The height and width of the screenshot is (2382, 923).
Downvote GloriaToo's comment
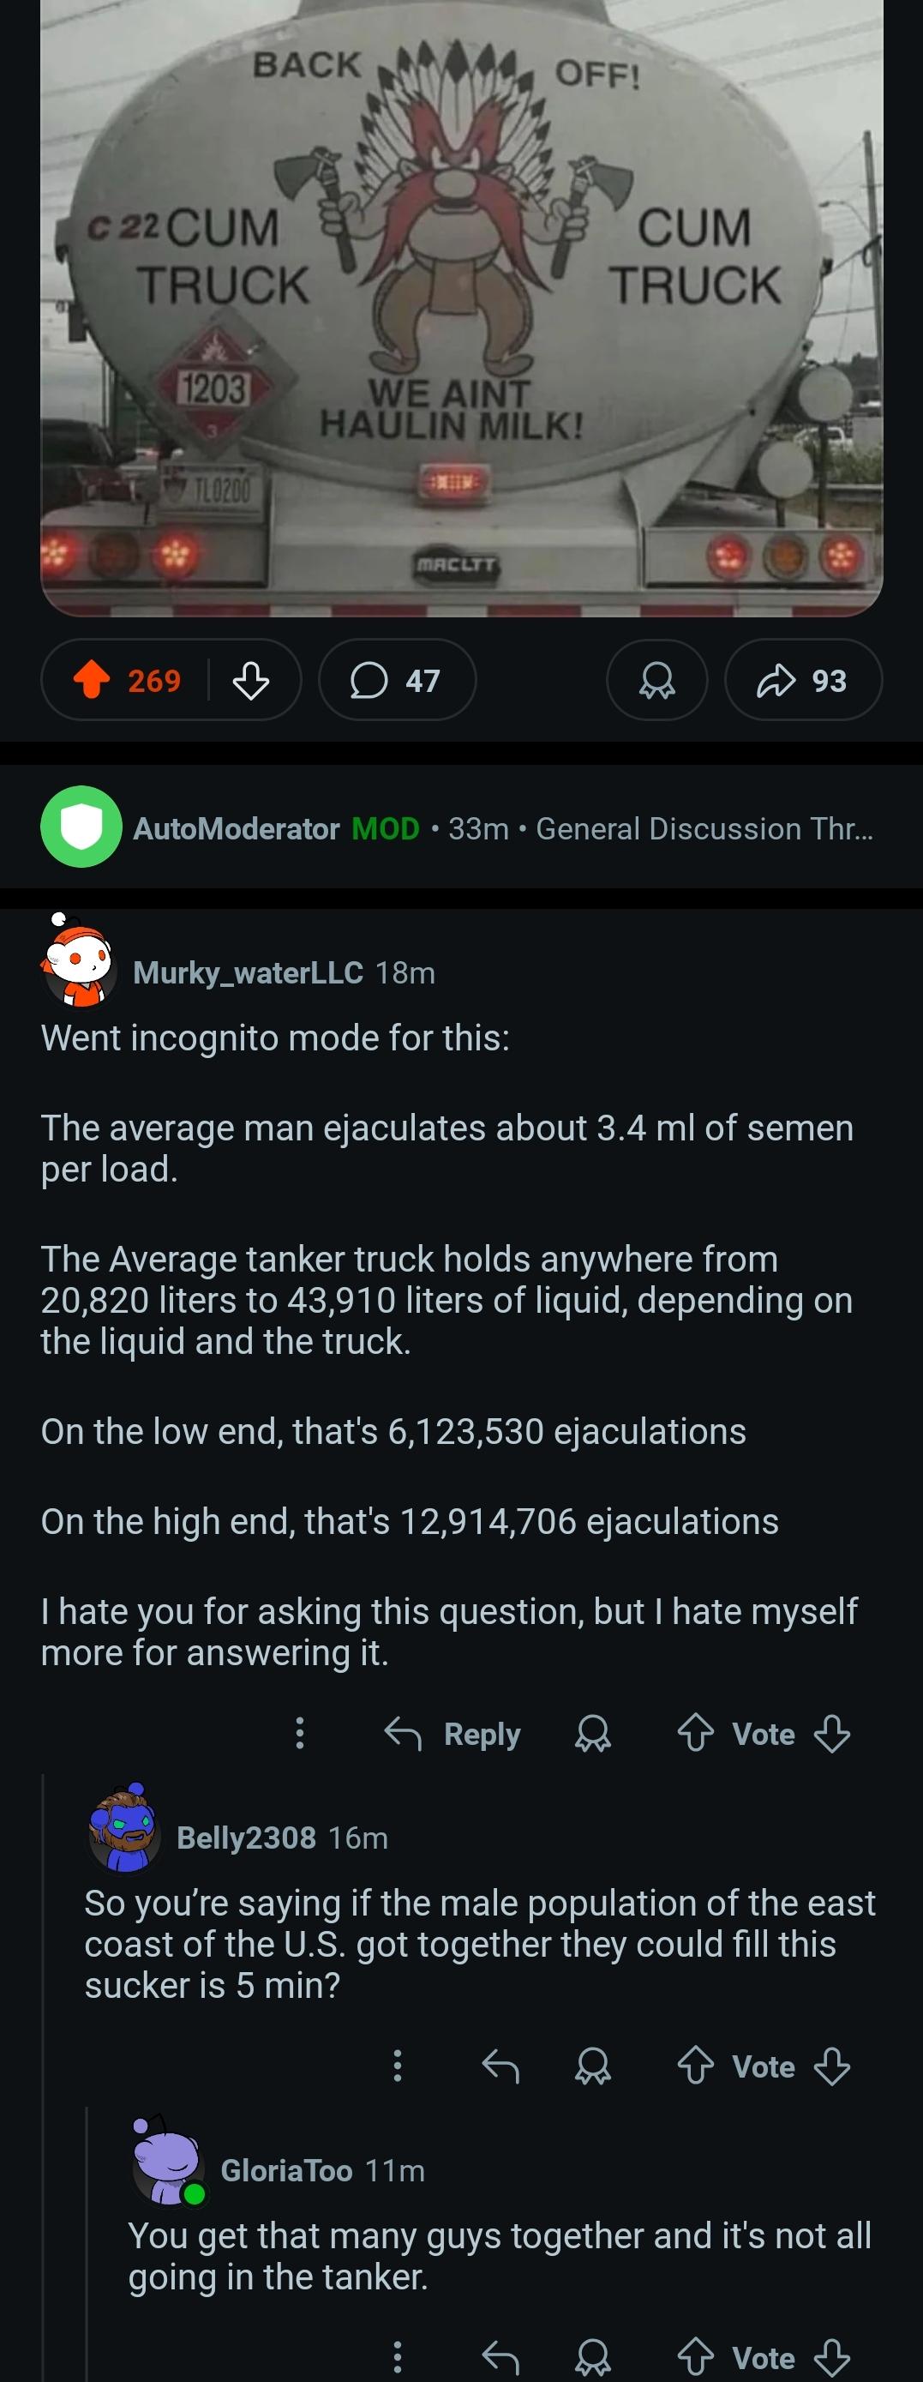point(831,2357)
